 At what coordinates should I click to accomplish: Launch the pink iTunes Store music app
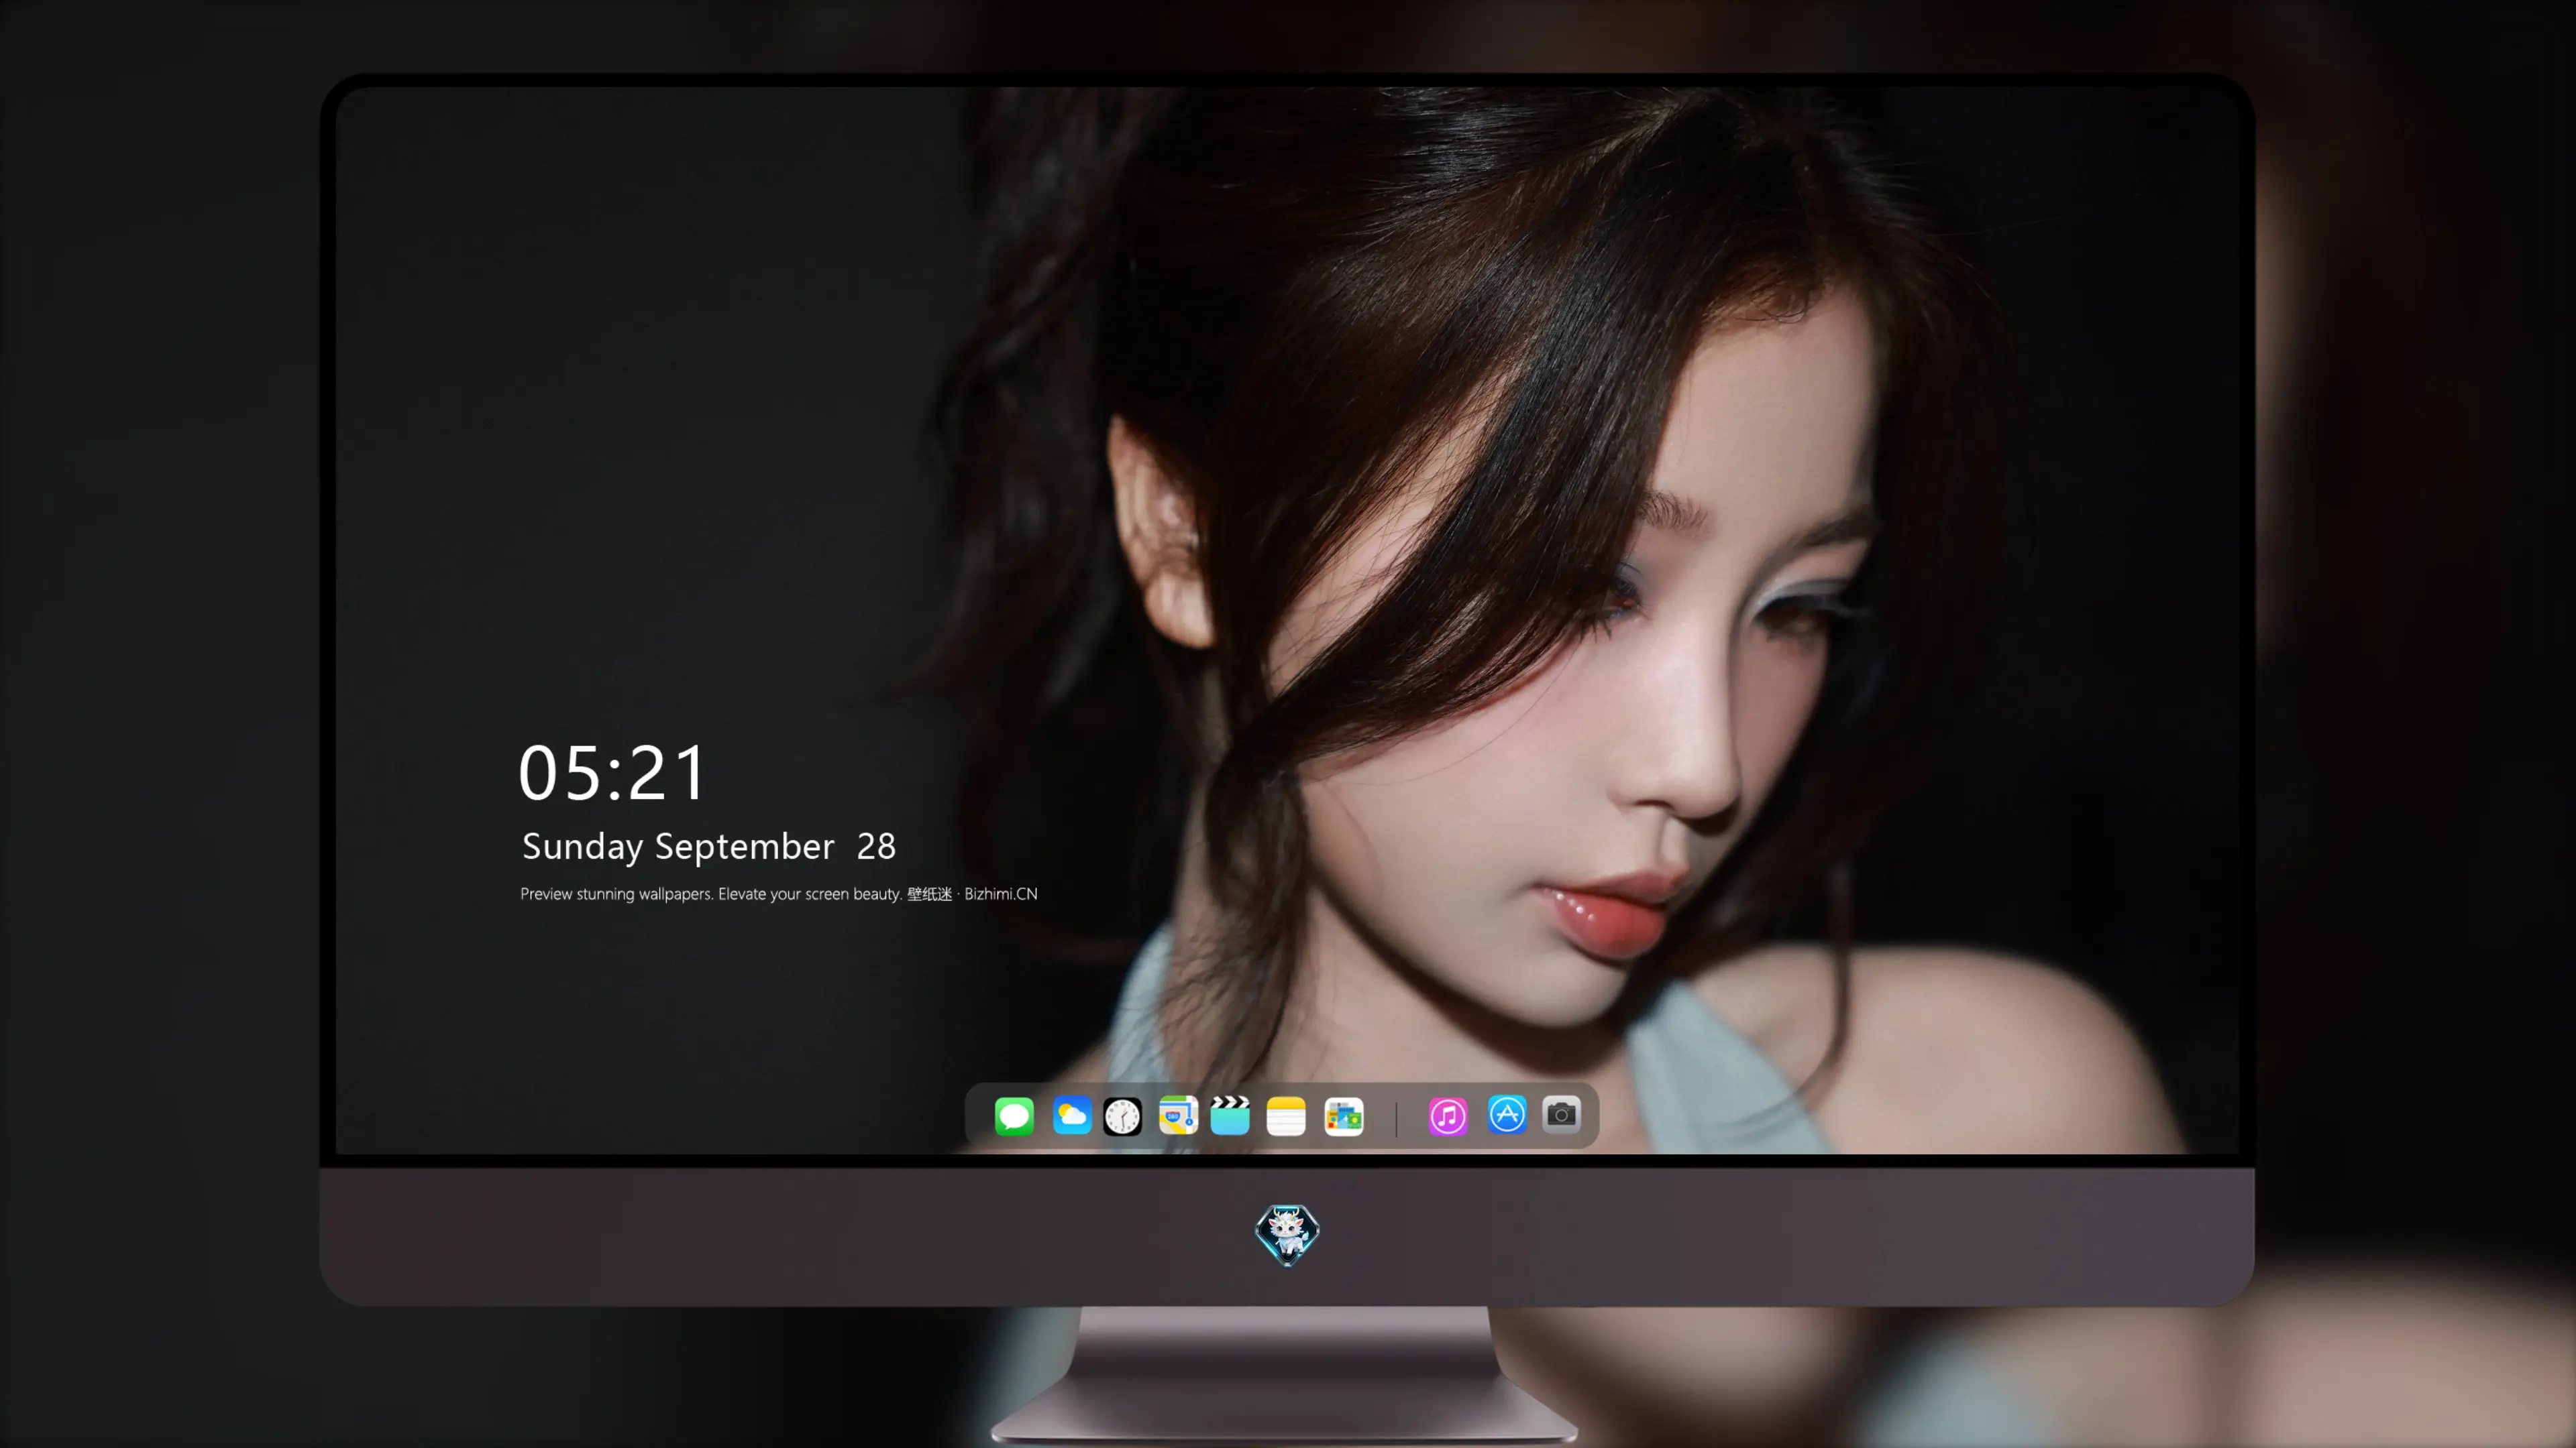(x=1447, y=1115)
